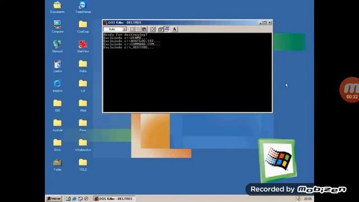
Task: Open the Computer desktop icon
Action: pos(57,26)
